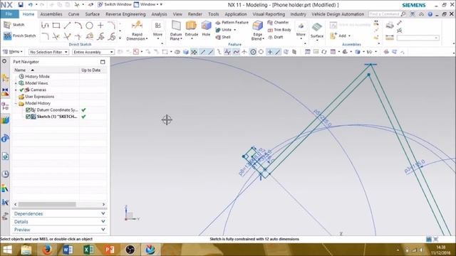Maximize Part Navigator panel square button

pos(103,62)
